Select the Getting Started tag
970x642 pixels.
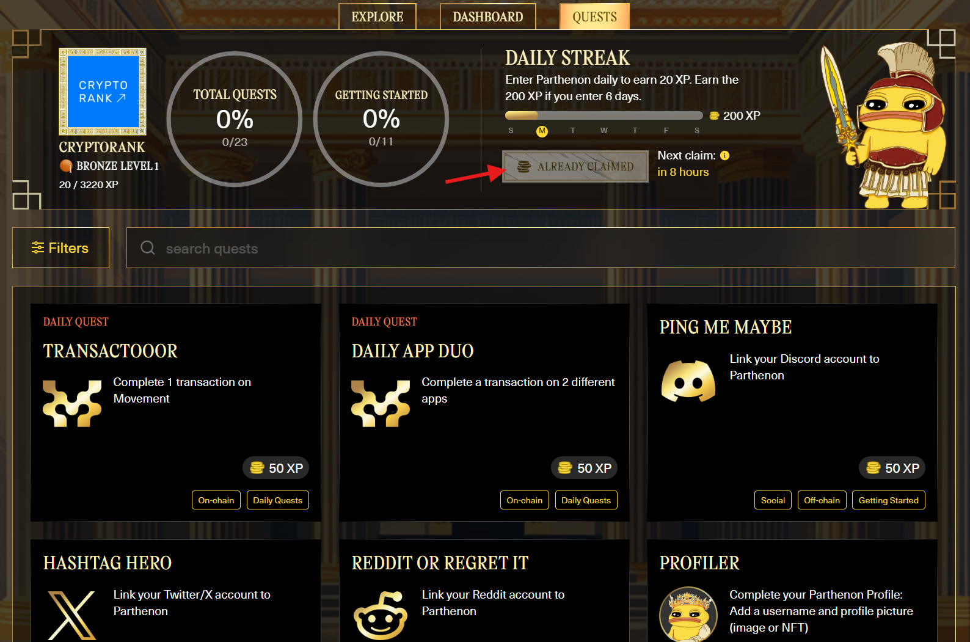889,500
